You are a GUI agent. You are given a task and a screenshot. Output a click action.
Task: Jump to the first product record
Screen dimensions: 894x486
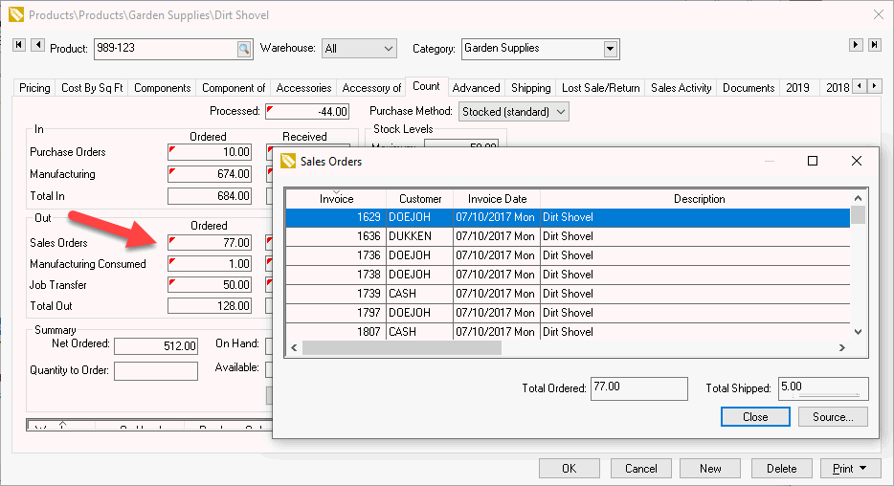[x=18, y=45]
